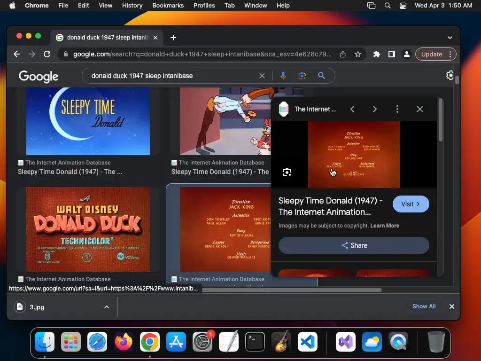Open the site security lock info

click(65, 55)
